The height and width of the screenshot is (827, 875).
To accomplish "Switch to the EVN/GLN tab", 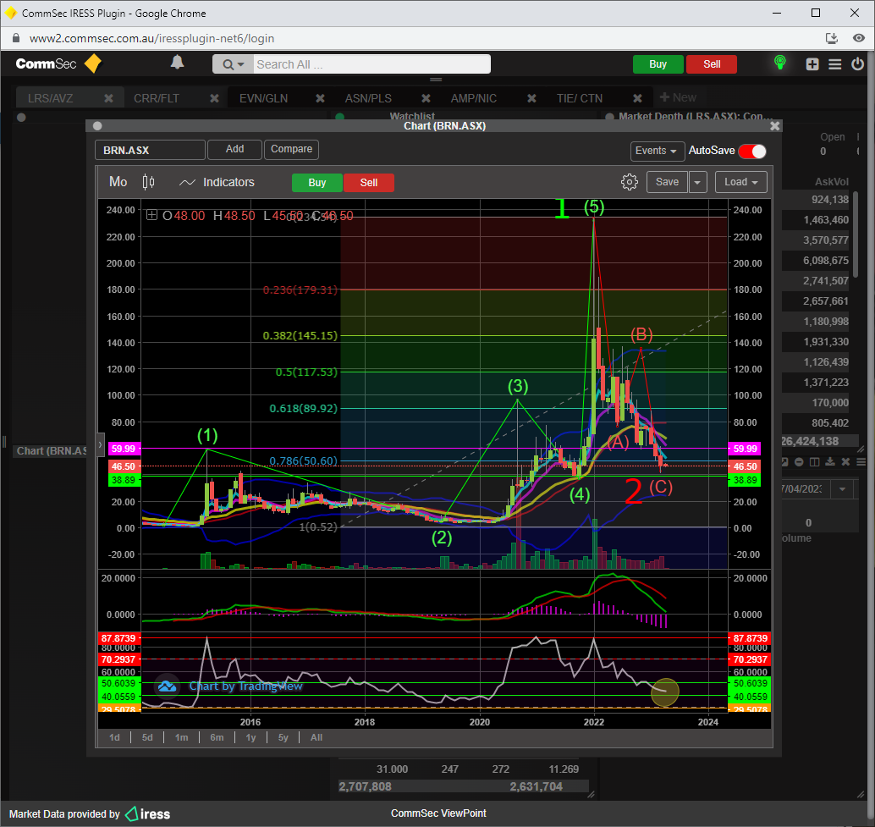I will pos(263,98).
